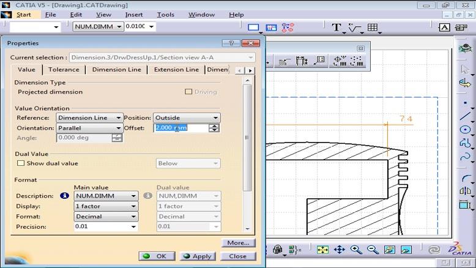The height and width of the screenshot is (268, 476).
Task: Click the Close button in Properties dialog
Action: [x=238, y=256]
